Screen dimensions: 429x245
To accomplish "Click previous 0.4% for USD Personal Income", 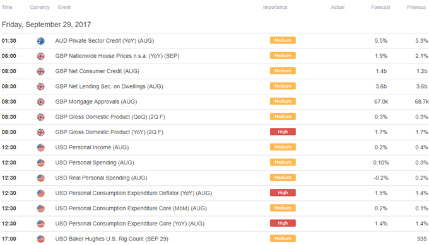I will [x=421, y=147].
